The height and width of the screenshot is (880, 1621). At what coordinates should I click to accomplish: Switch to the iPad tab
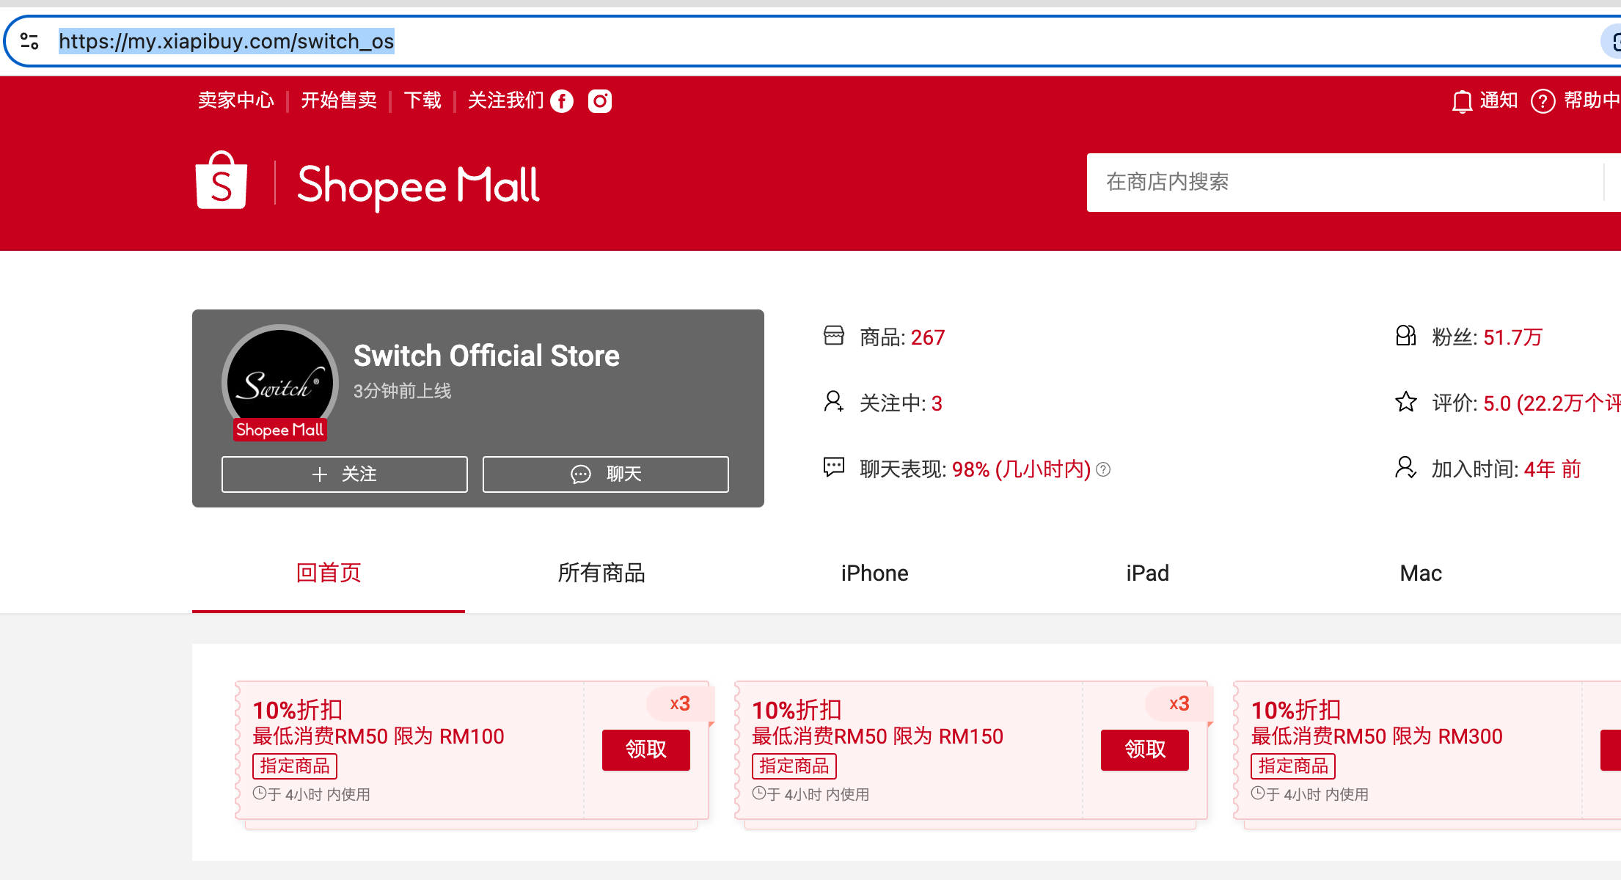tap(1147, 573)
